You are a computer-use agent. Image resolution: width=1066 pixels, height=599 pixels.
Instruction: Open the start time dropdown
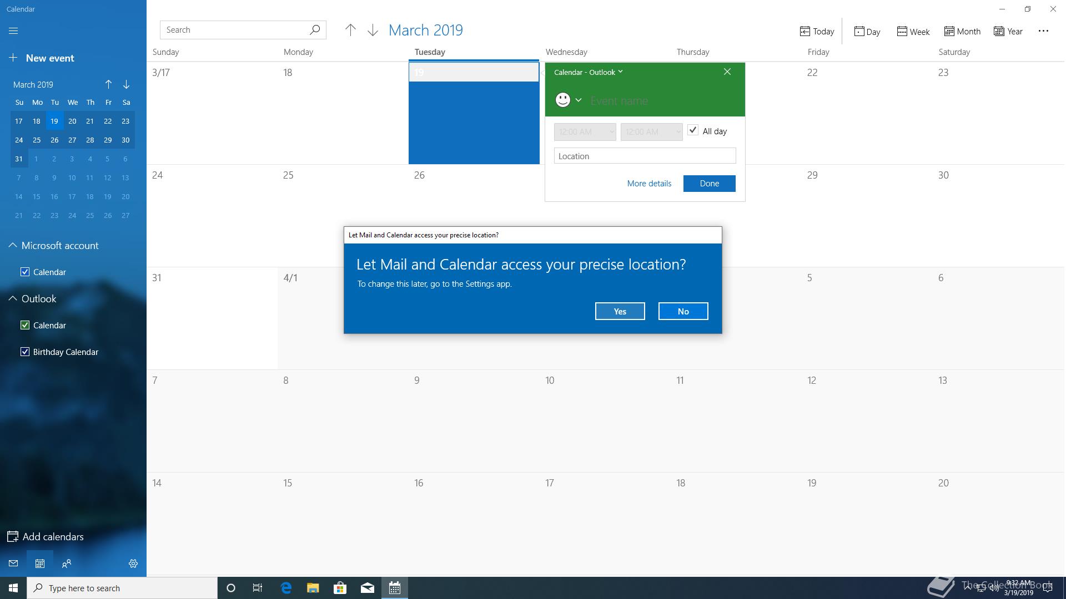(585, 131)
